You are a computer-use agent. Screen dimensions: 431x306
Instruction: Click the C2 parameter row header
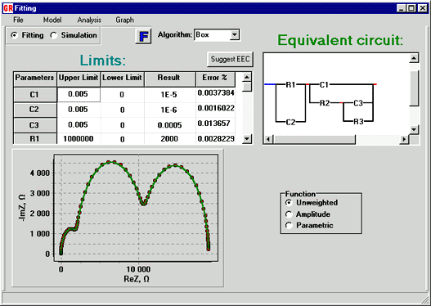[x=34, y=110]
